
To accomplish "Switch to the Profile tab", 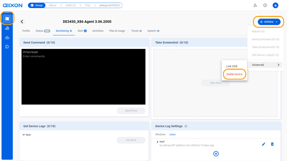I will 26,31.
